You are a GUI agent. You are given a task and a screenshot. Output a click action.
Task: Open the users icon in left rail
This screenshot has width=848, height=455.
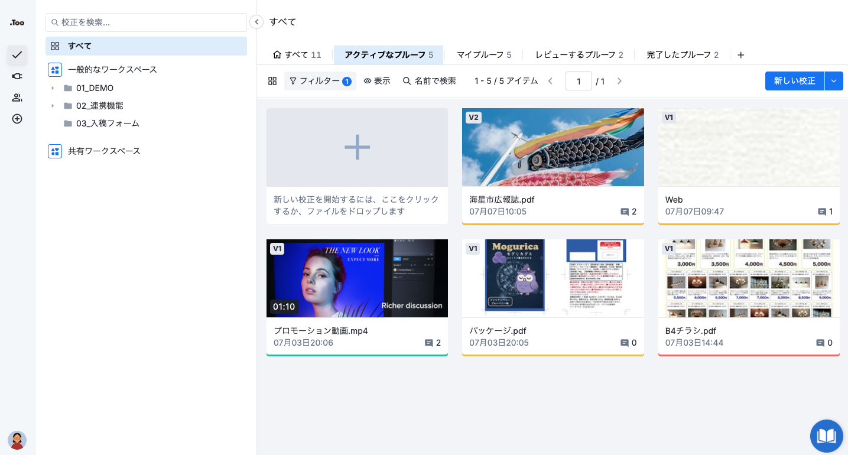pyautogui.click(x=17, y=97)
